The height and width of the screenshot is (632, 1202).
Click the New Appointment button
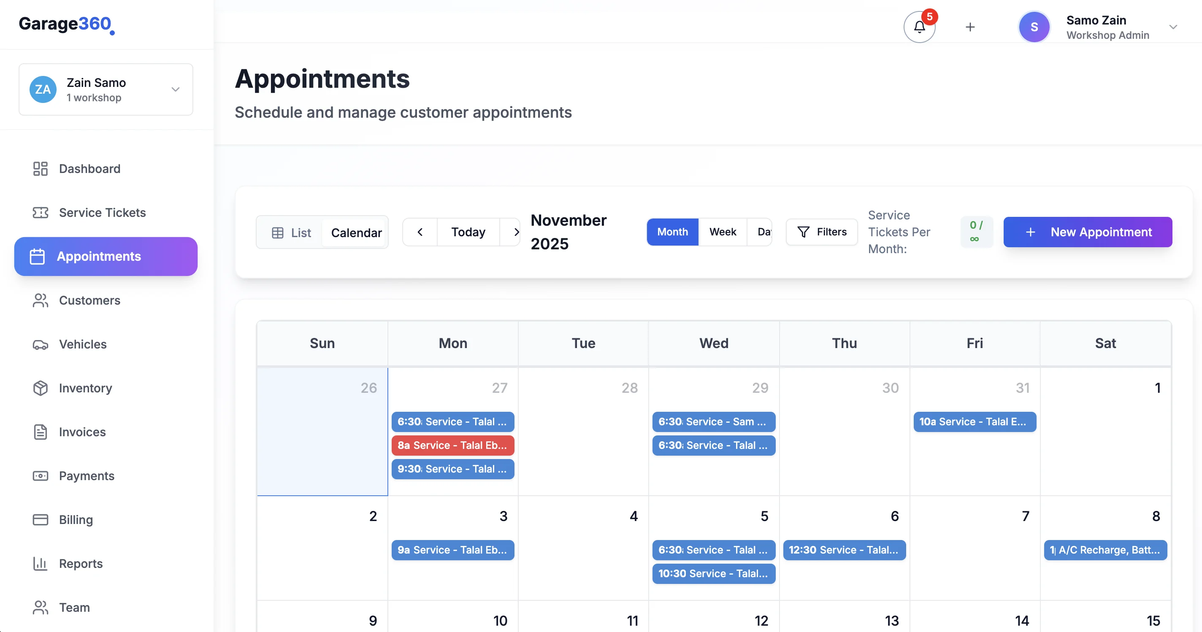1088,232
